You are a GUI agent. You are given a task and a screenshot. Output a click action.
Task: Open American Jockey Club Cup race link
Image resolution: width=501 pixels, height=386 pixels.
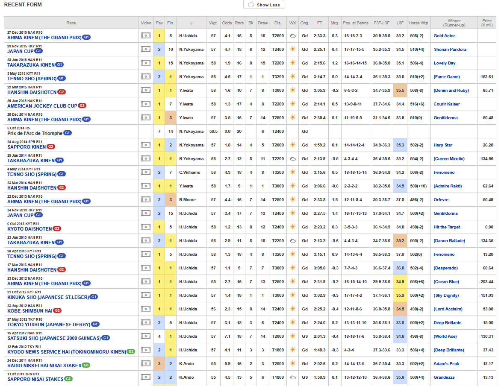pos(42,106)
